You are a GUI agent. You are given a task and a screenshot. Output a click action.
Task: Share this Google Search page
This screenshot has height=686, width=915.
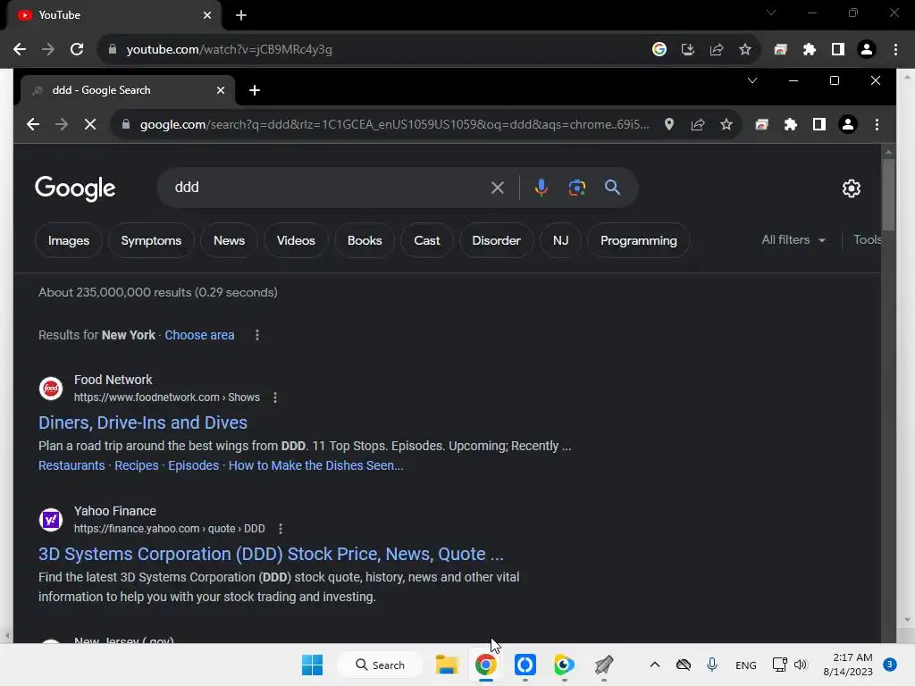[x=698, y=124]
